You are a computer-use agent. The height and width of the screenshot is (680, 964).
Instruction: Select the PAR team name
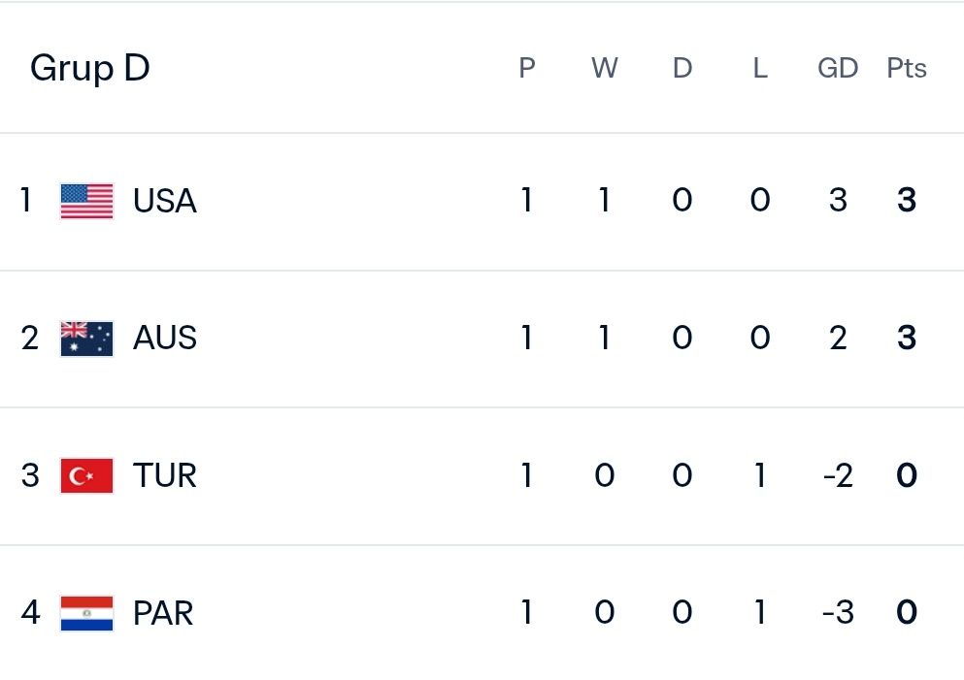tap(163, 613)
